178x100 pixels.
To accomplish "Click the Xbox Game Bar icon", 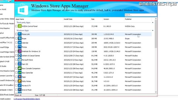I will 20,73.
